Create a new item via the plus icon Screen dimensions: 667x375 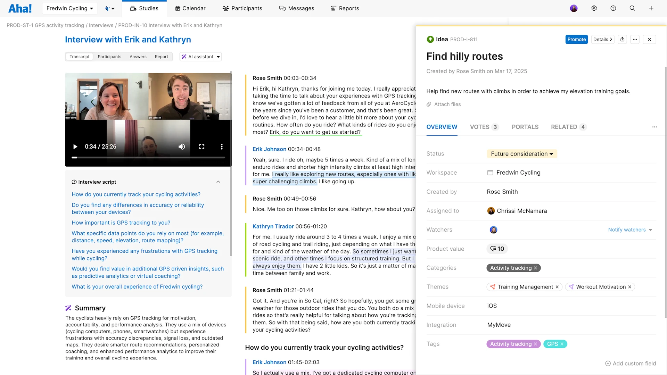[651, 8]
